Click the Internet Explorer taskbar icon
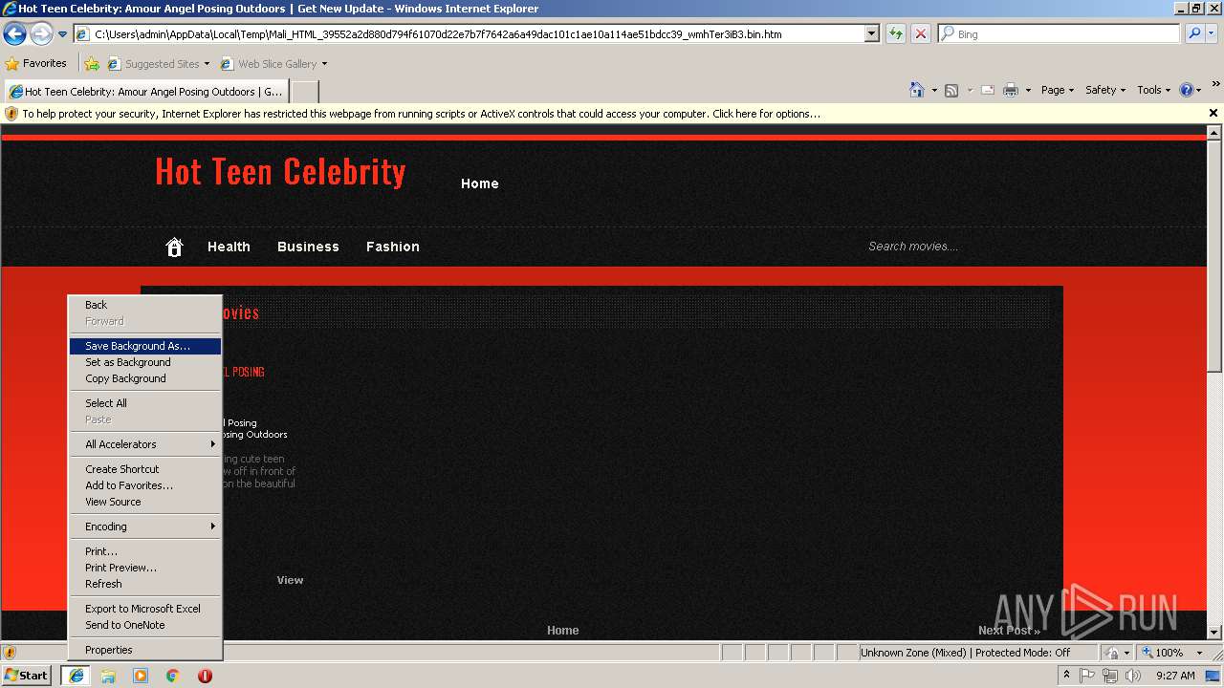This screenshot has width=1224, height=688. 76,676
